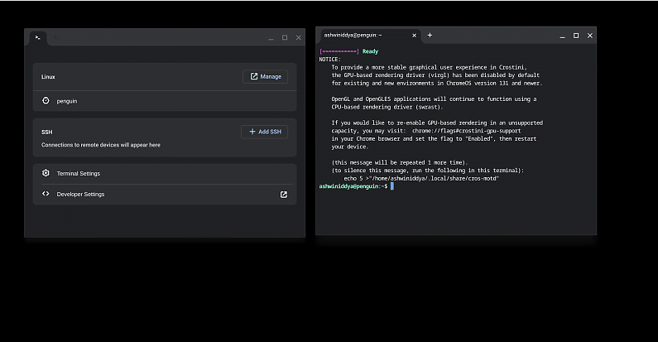Open the penguin Linux container
658x342 pixels.
click(165, 101)
